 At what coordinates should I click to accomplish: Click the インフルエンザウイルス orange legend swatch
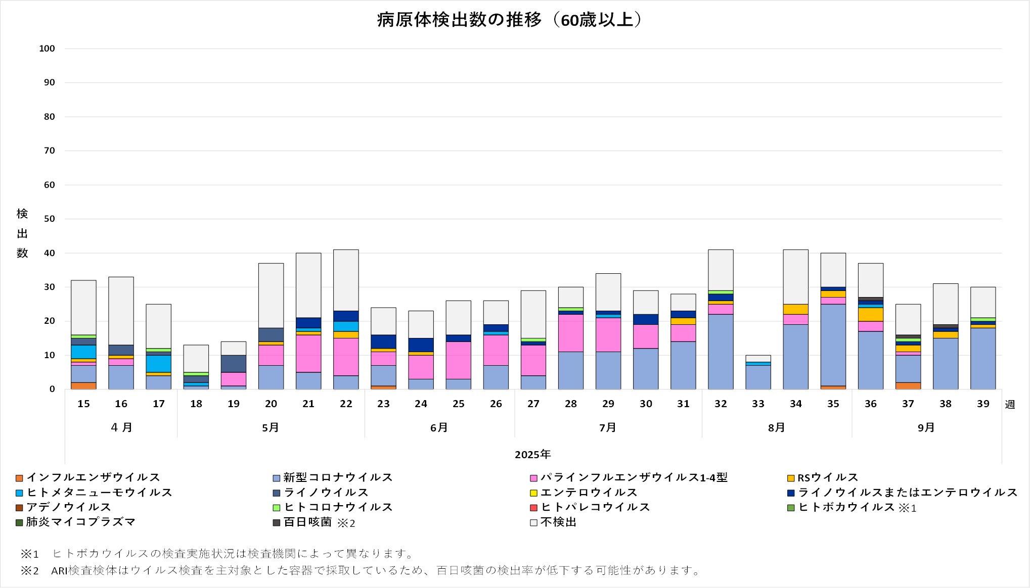click(x=19, y=478)
